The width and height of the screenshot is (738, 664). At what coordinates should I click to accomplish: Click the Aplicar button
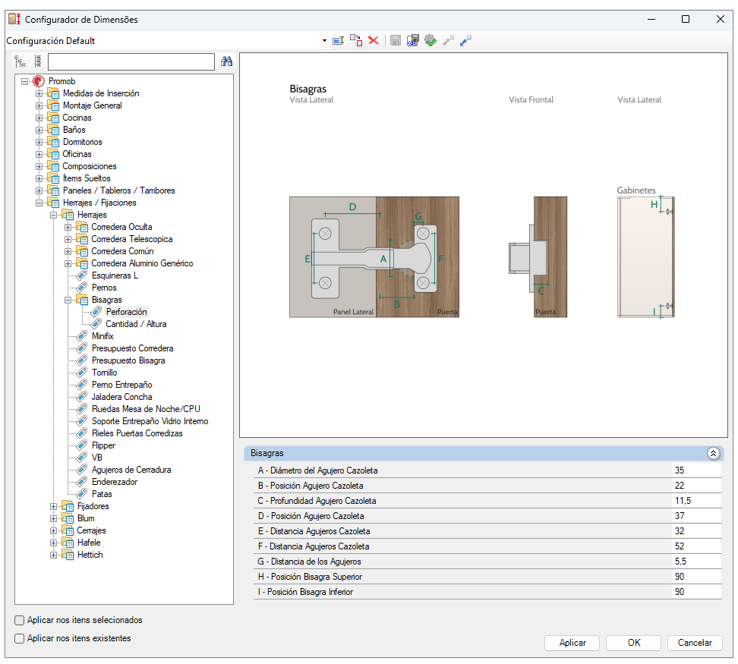click(572, 643)
